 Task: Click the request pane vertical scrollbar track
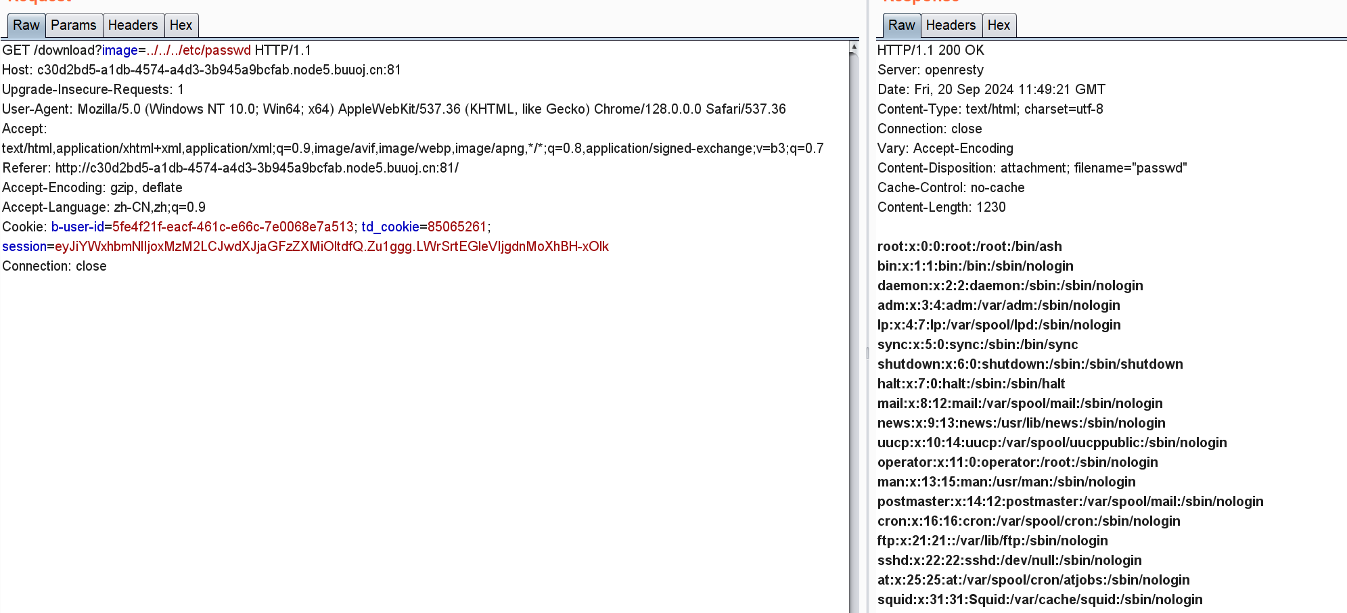(x=854, y=332)
